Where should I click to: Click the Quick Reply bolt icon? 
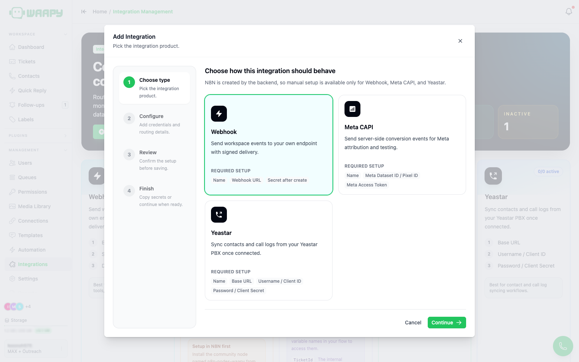12,90
